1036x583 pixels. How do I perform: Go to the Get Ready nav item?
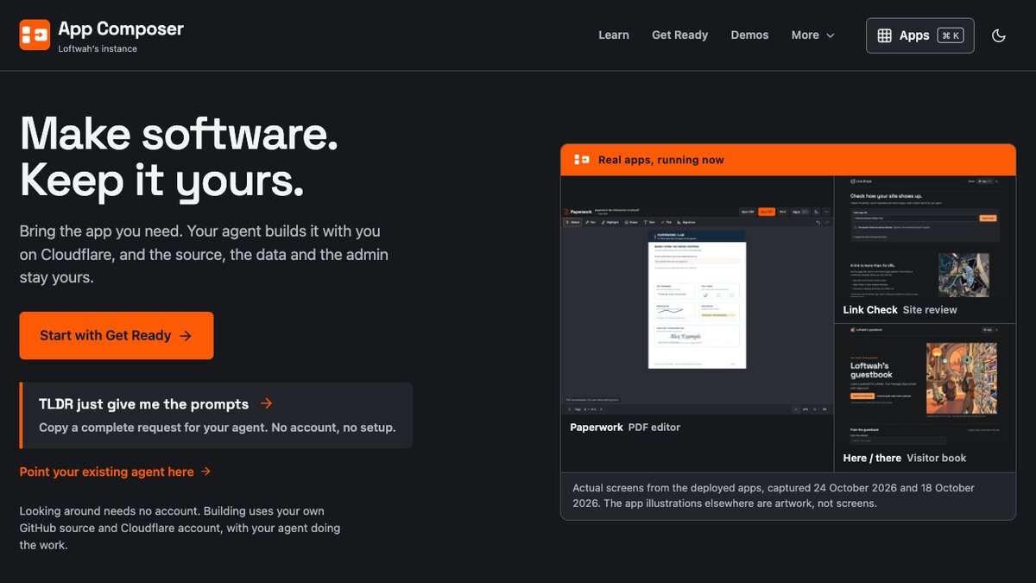pyautogui.click(x=679, y=35)
